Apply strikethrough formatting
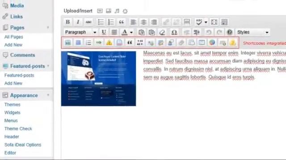 [x=88, y=22]
